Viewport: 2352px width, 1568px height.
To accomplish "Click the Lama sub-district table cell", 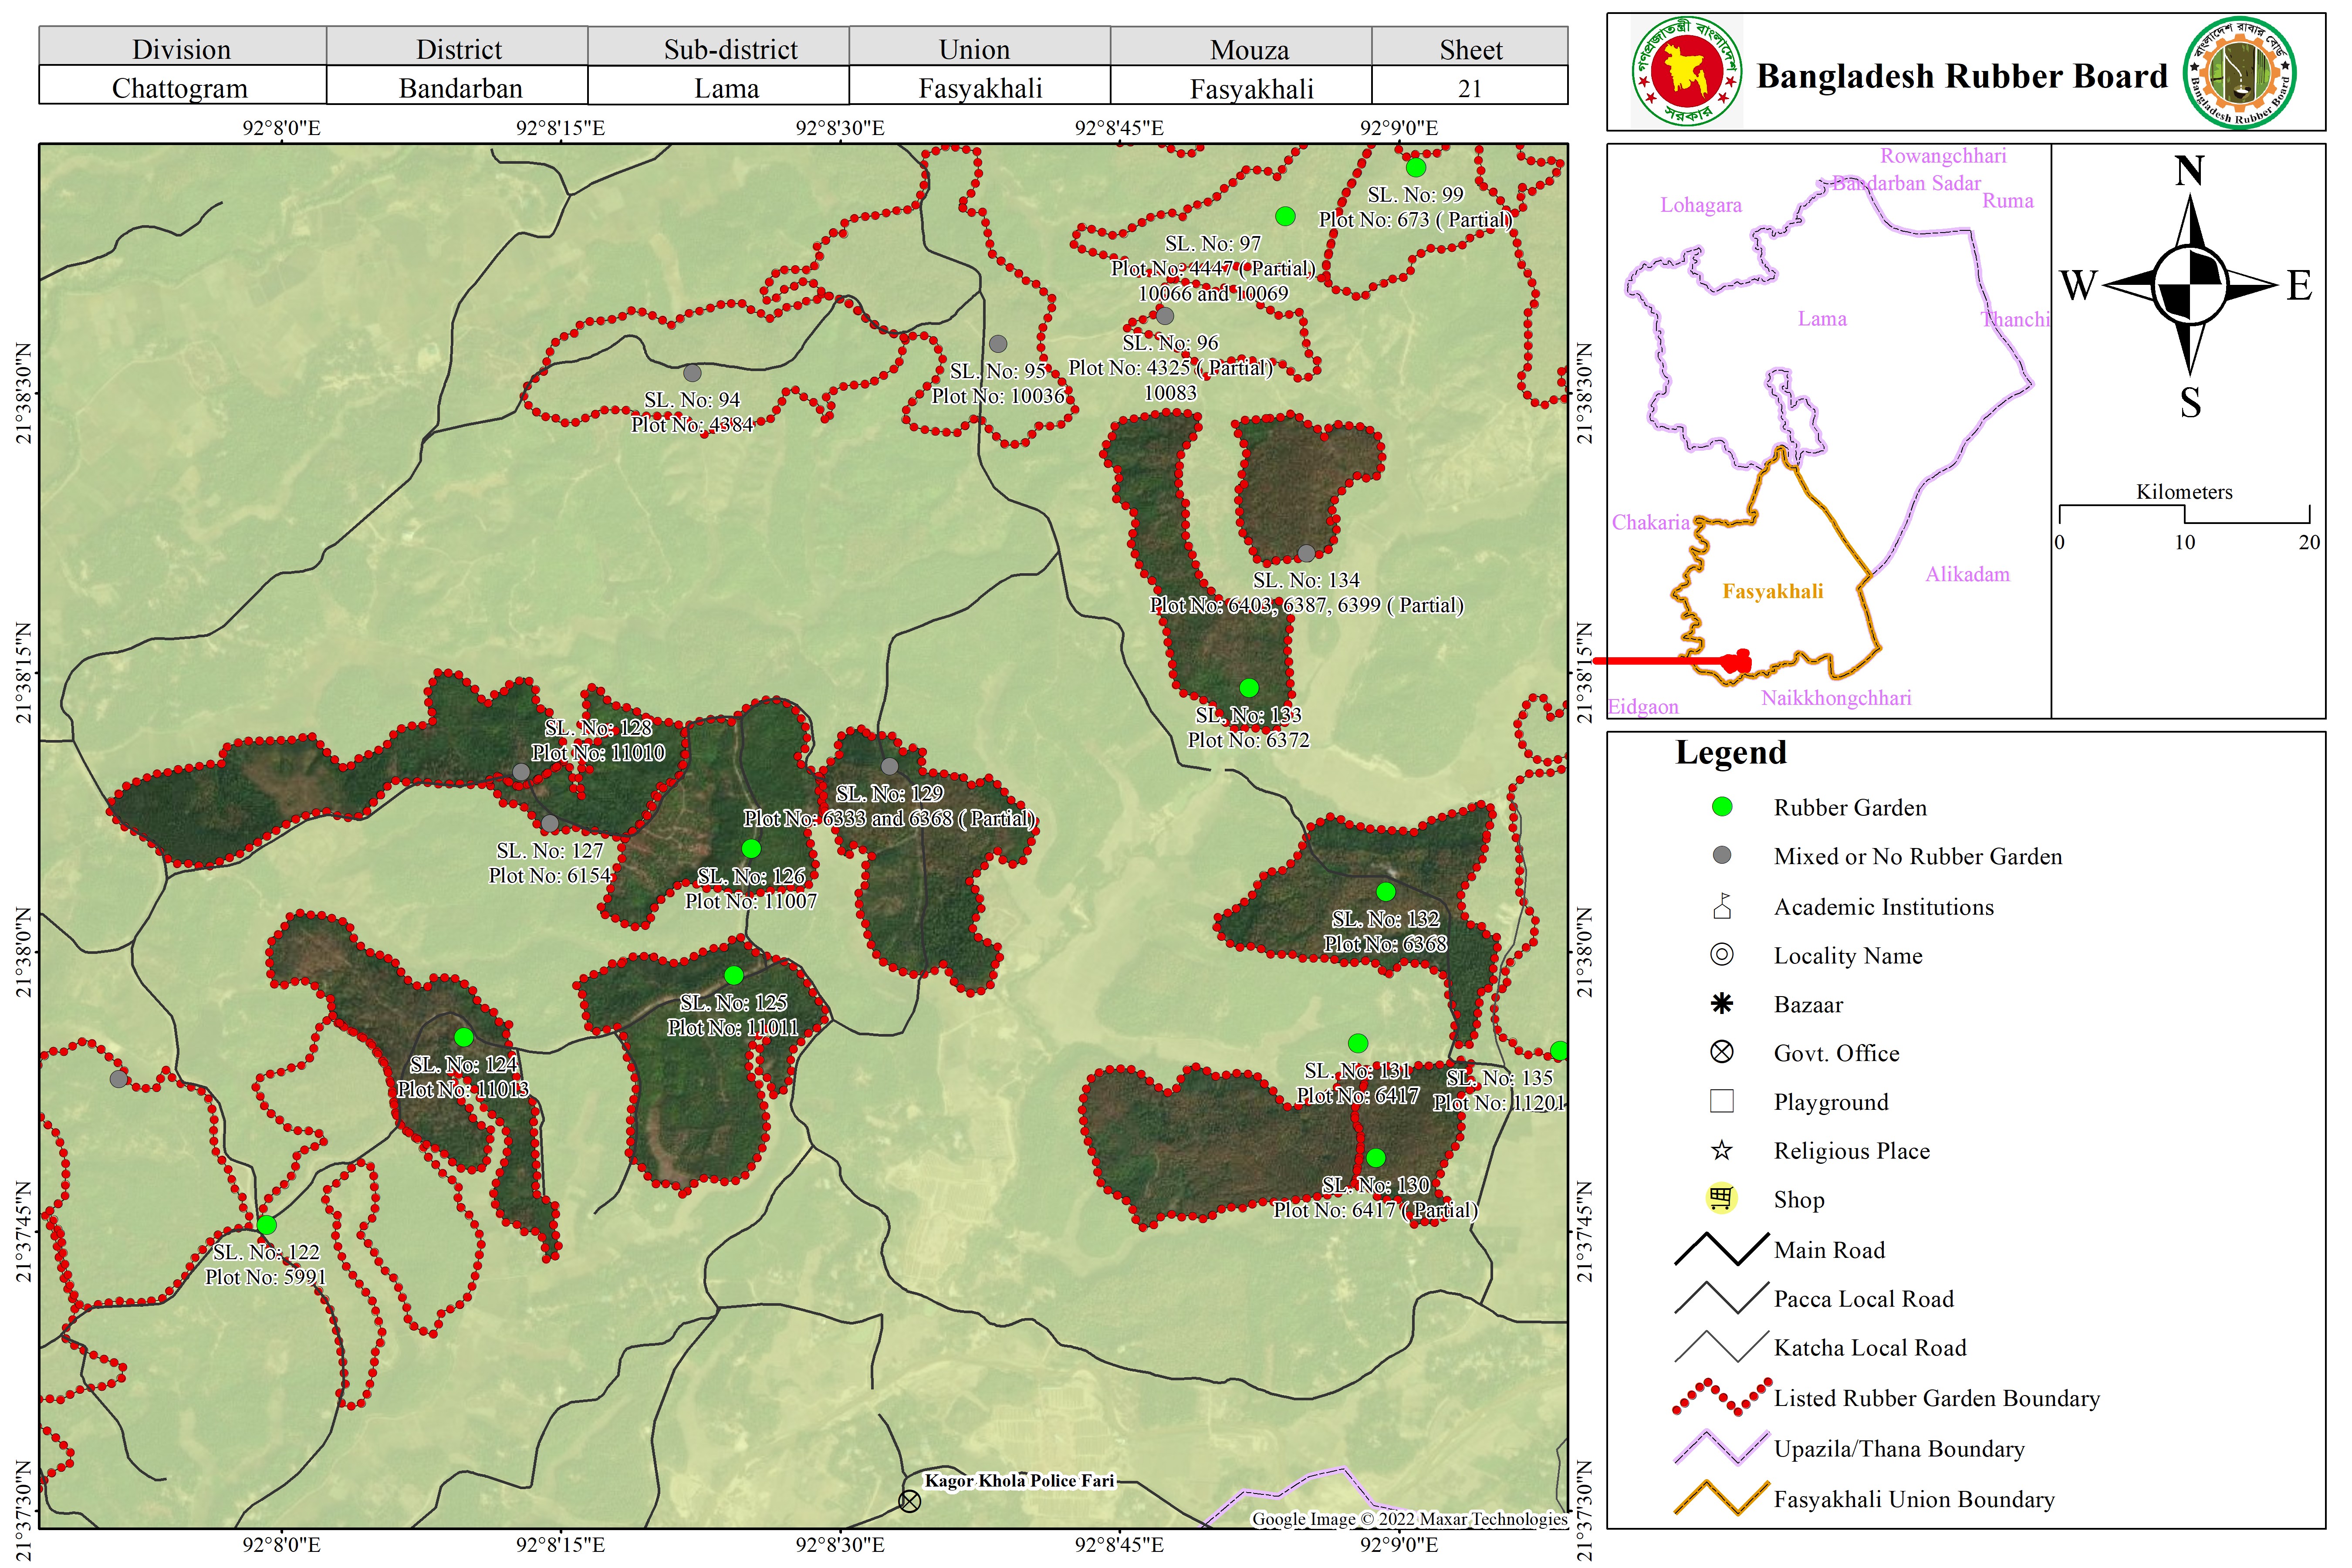I will tap(726, 88).
